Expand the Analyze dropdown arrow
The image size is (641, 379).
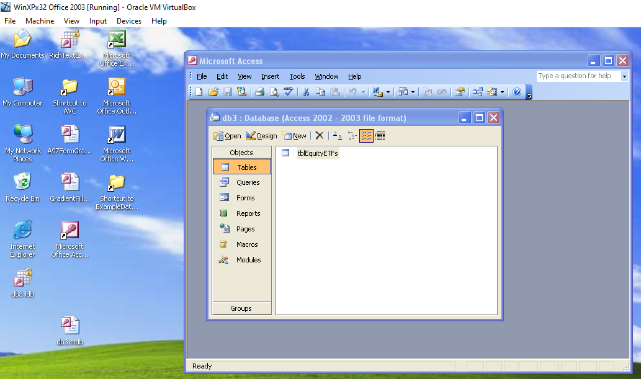point(413,92)
